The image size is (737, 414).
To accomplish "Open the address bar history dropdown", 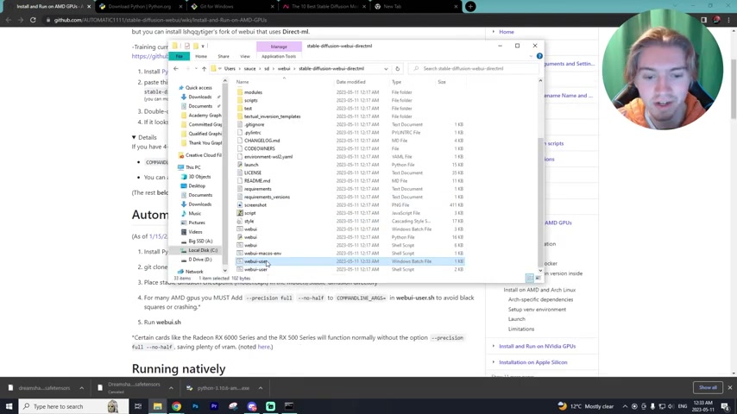I will (386, 69).
